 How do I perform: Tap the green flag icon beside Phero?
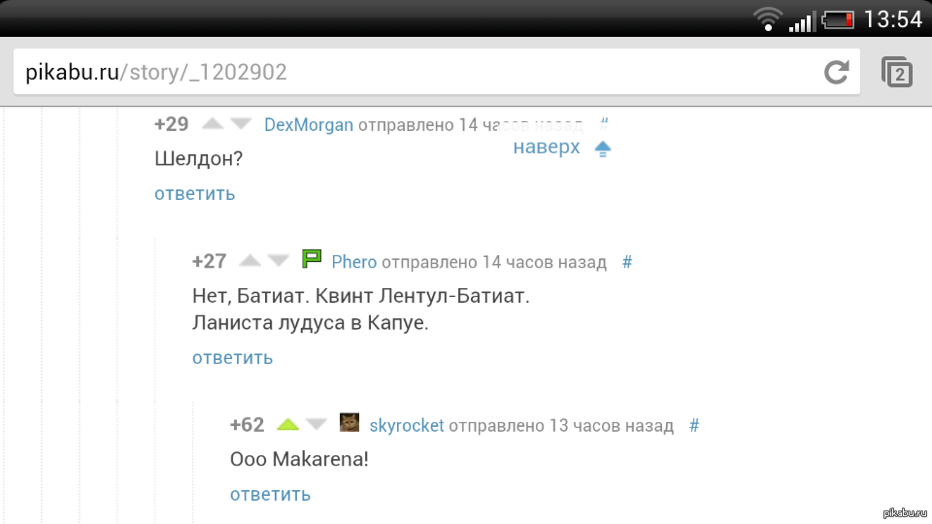[x=312, y=258]
